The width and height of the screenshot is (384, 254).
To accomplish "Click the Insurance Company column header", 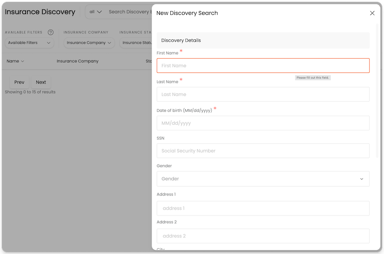I will (77, 61).
